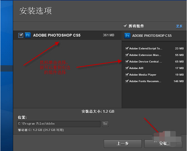Viewport: 187px width, 151px height.
Task: Click the 上一步 back button
Action: coord(123,144)
